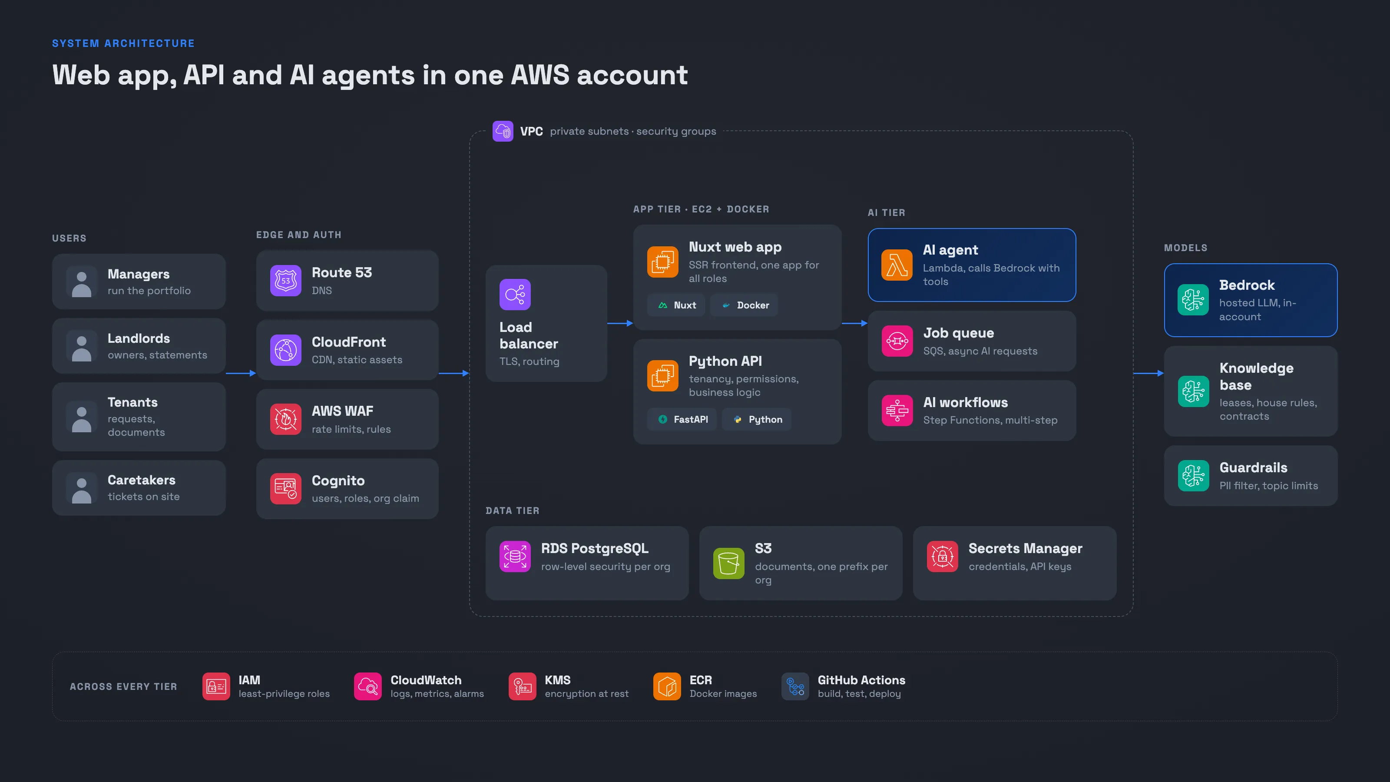Click the 'EDGE AND AUTH' section label

click(298, 235)
